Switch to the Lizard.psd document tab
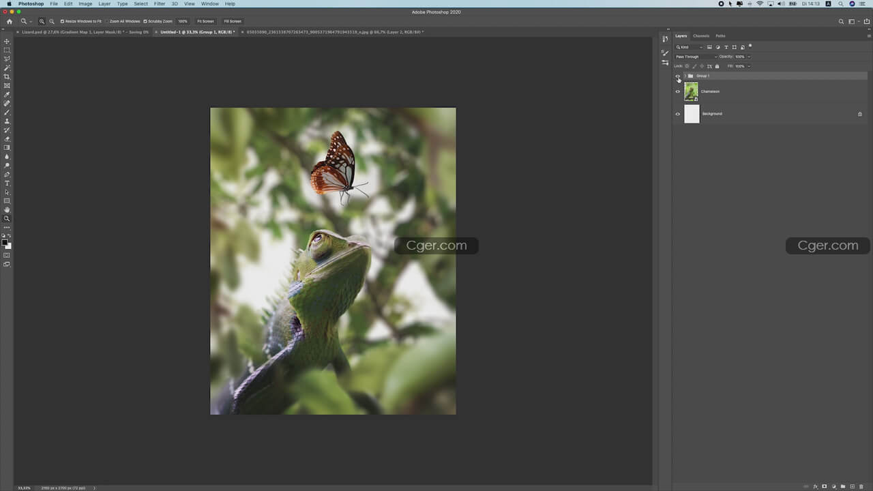The image size is (873, 491). (x=85, y=32)
